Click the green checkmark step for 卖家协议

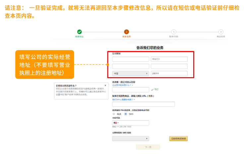79,32
